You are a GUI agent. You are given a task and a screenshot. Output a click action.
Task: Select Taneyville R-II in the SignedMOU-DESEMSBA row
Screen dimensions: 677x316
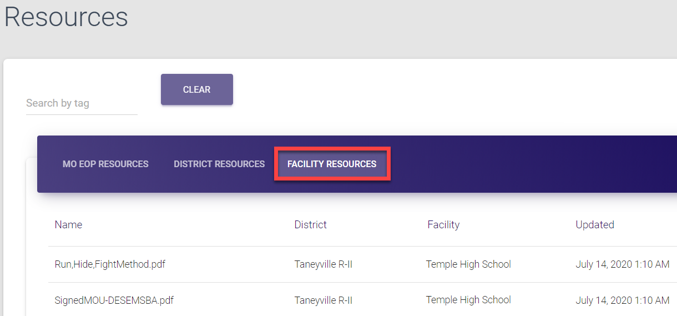coord(323,300)
